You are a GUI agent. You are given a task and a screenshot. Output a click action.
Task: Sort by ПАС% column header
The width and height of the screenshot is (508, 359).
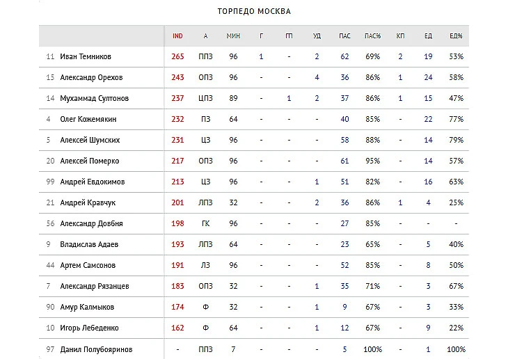click(372, 36)
